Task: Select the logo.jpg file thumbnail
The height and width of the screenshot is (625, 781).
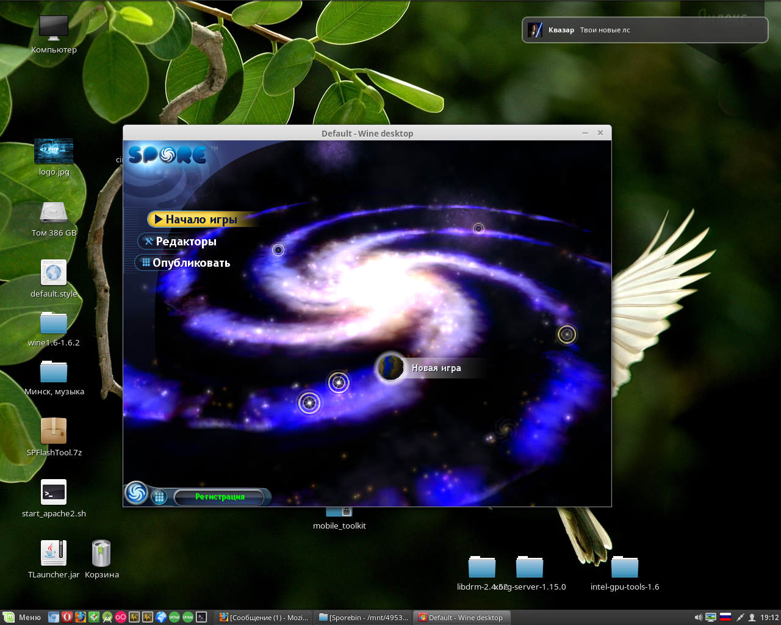Action: pos(54,151)
